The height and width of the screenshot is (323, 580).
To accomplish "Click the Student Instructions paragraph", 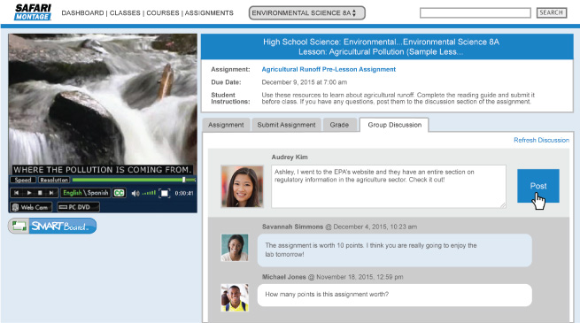I will (x=398, y=98).
